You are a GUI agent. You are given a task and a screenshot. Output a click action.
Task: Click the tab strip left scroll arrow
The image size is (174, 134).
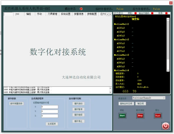[107, 14]
